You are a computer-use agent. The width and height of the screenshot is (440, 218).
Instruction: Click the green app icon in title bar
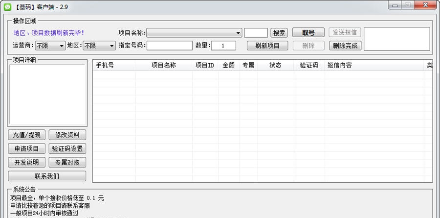[7, 7]
